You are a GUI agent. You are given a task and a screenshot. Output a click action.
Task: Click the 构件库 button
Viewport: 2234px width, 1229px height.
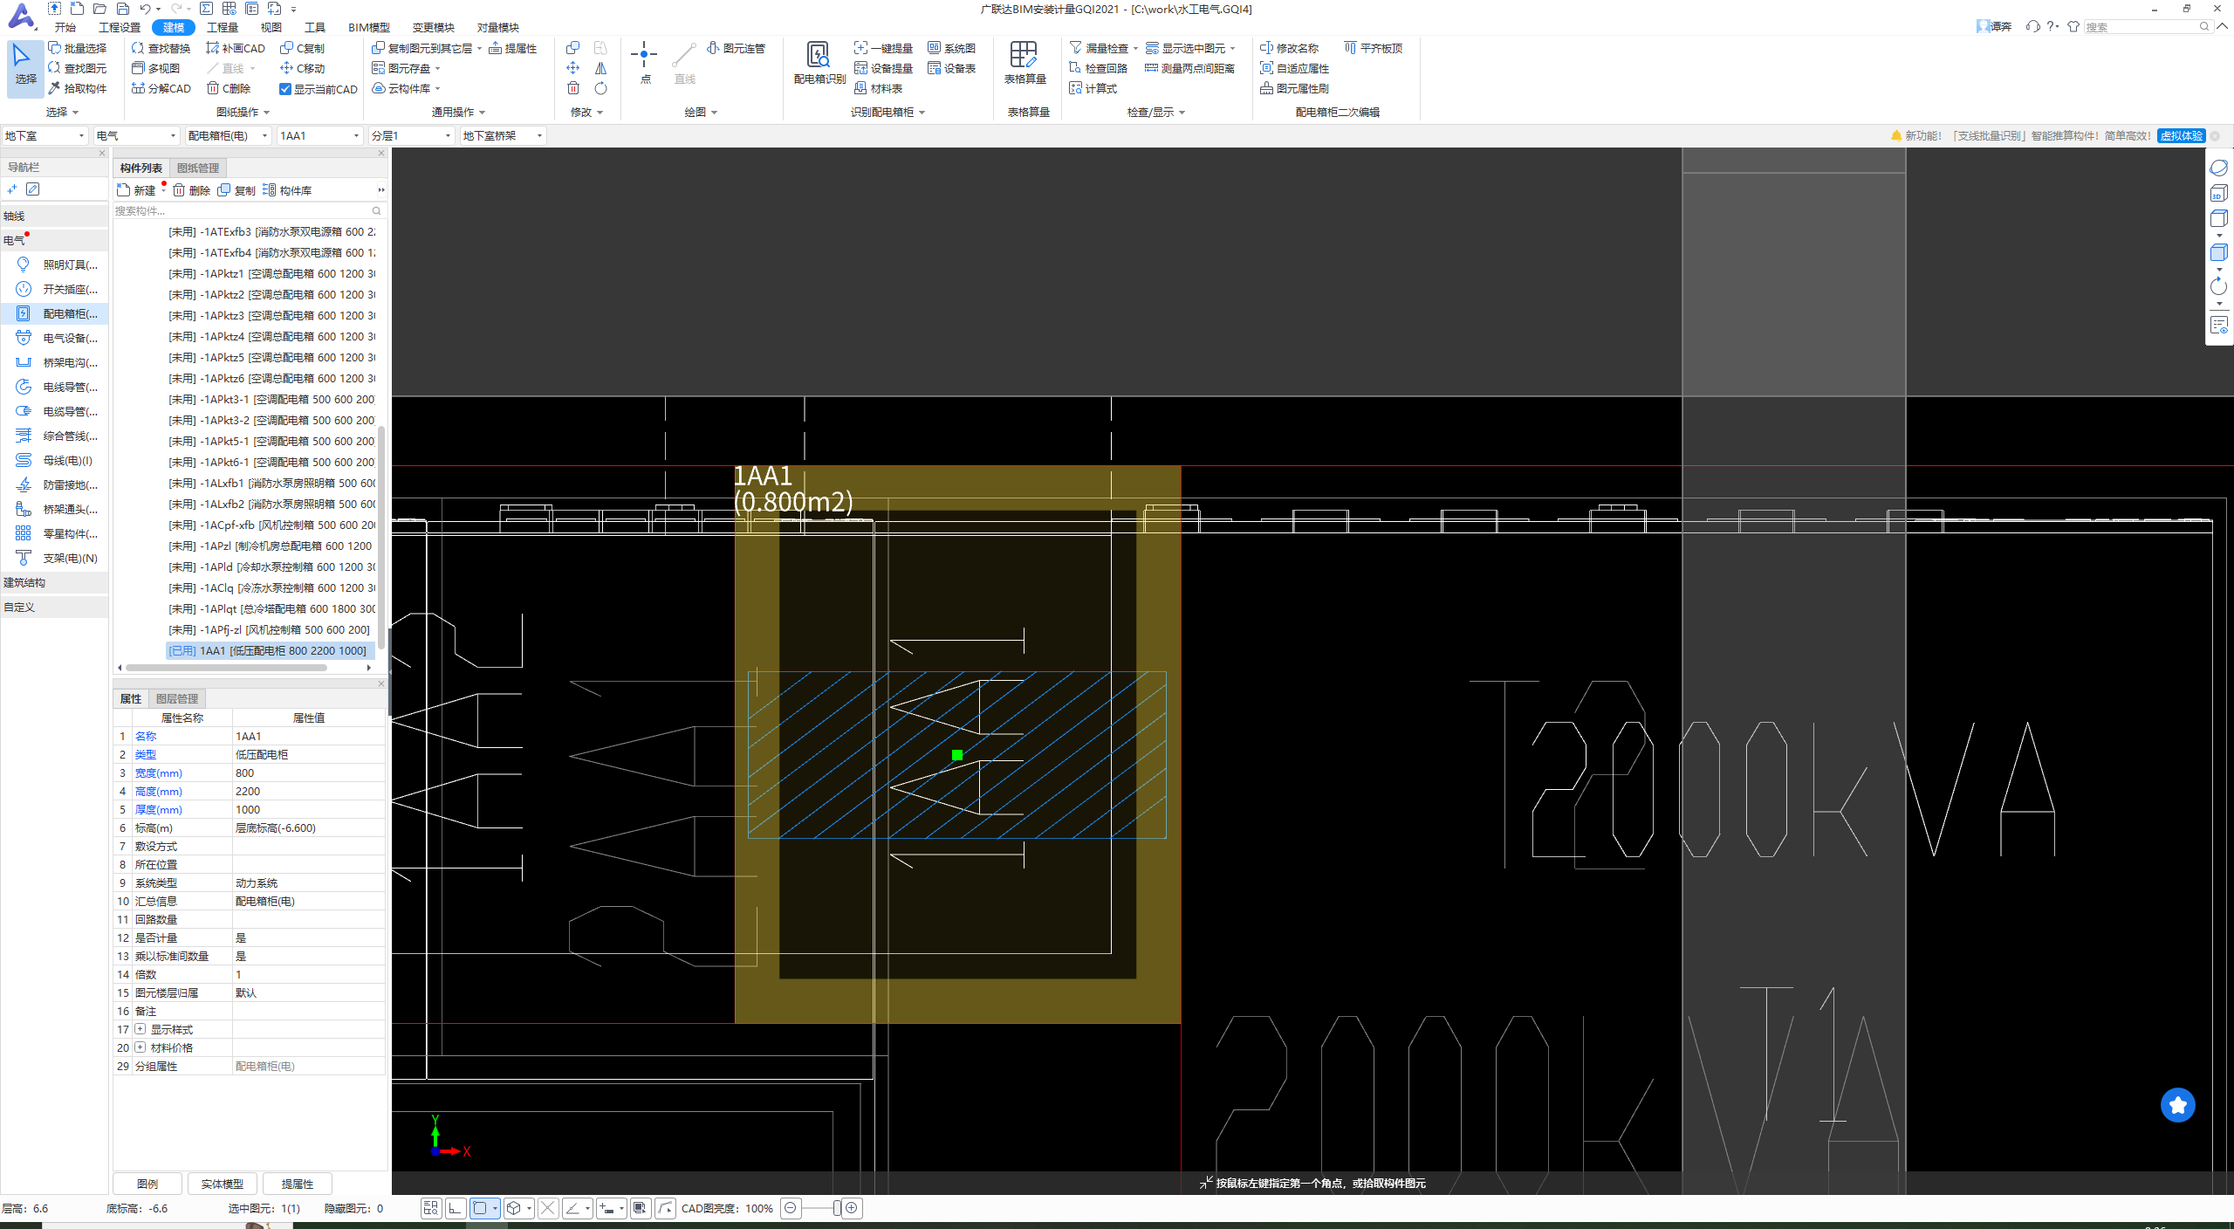(287, 190)
